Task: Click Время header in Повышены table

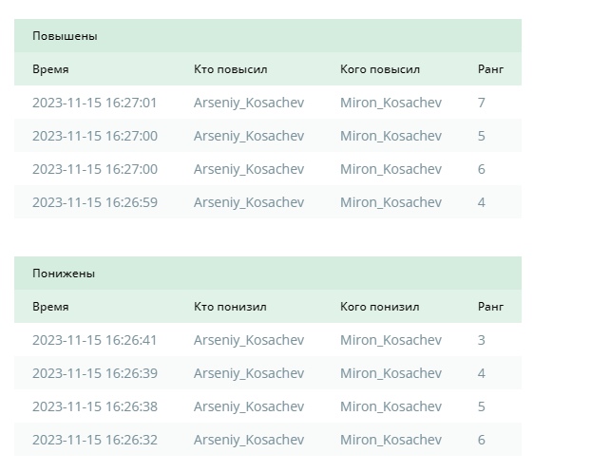Action: (x=50, y=69)
